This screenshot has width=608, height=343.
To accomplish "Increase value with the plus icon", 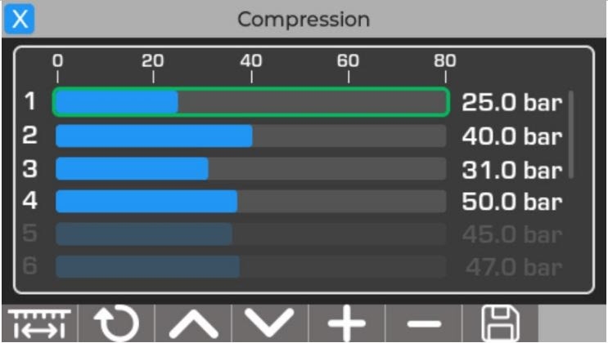I will tap(347, 323).
